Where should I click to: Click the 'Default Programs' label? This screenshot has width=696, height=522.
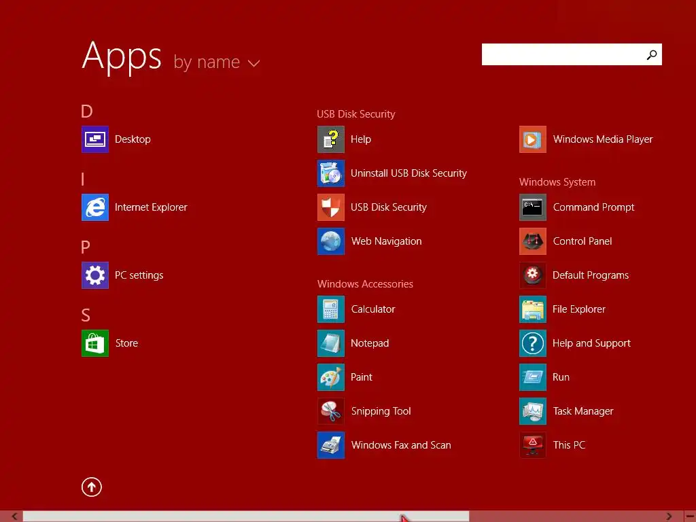[x=591, y=276]
